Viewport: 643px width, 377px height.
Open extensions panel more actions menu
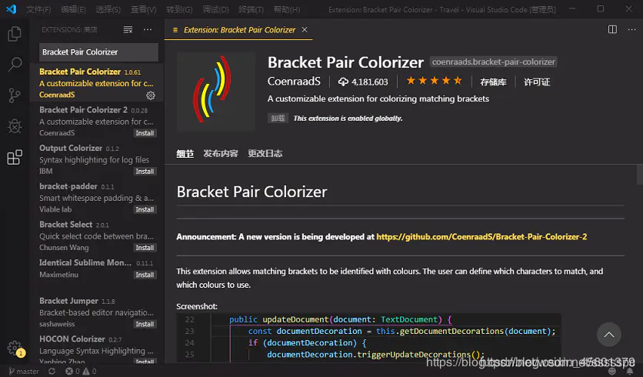pos(148,29)
